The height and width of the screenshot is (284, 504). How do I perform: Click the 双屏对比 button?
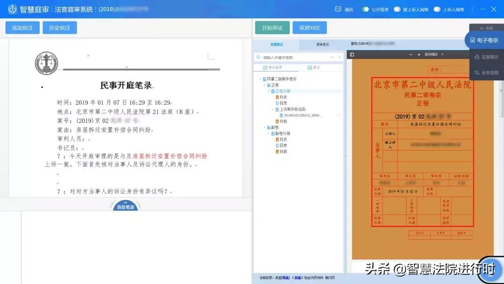click(x=309, y=28)
